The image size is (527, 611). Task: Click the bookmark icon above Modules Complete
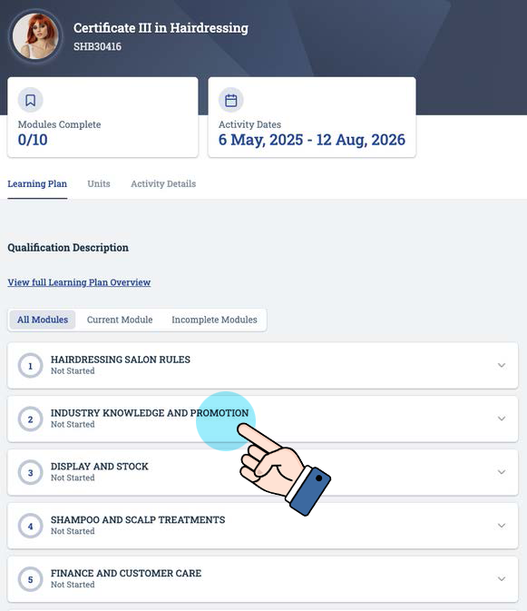[30, 100]
